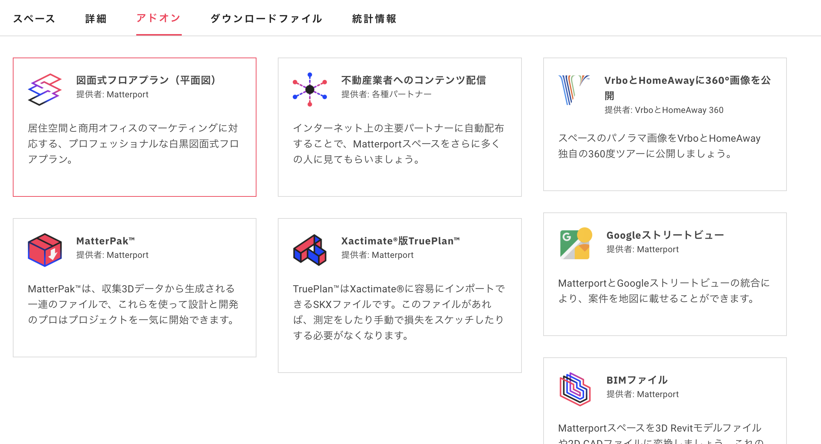Click '提供者: Matterport' under Xactimate®版TruePlan™
This screenshot has width=821, height=444.
377,255
